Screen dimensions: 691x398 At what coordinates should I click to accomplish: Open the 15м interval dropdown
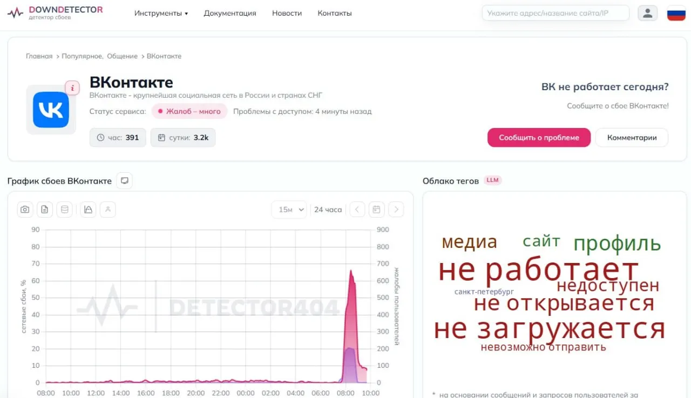(289, 210)
